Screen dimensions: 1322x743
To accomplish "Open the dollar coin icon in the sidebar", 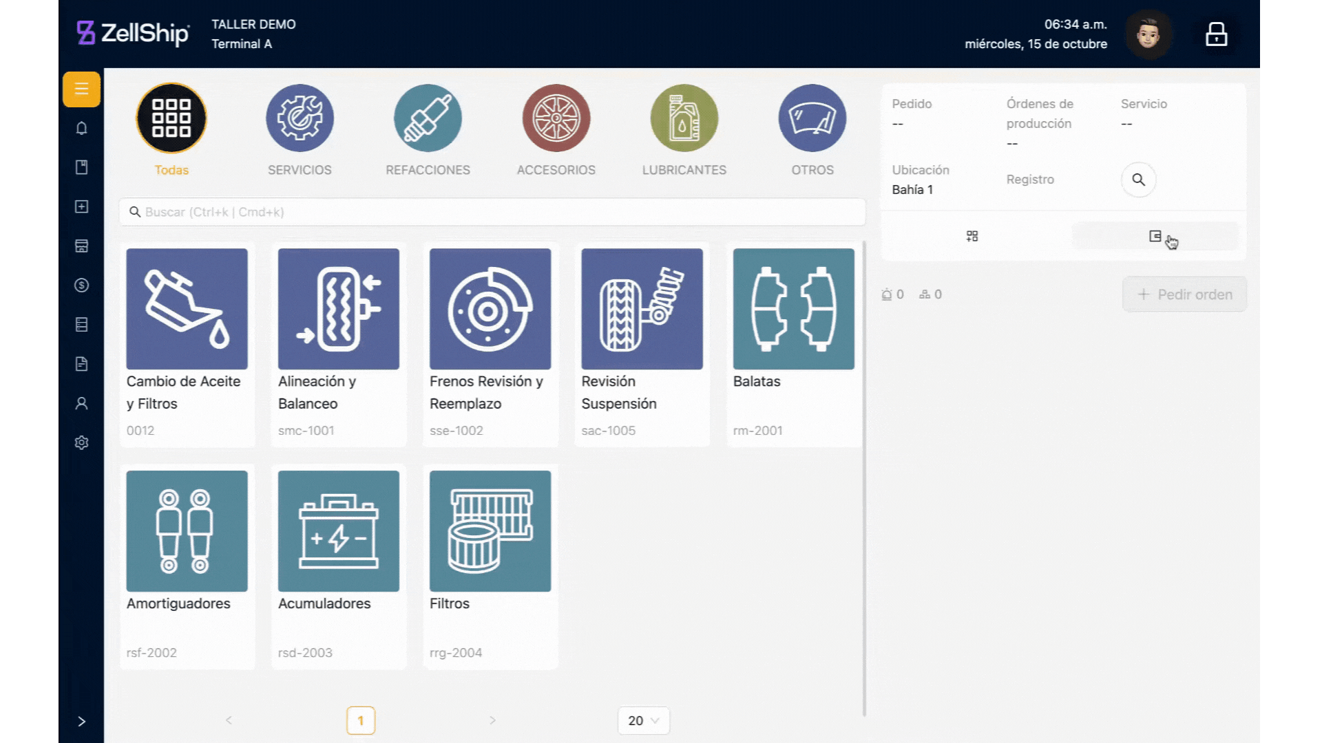I will tap(81, 285).
